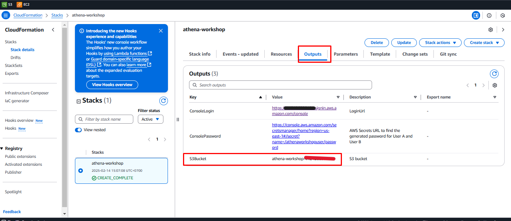Refresh the Outputs table
This screenshot has height=221, width=511.
pyautogui.click(x=494, y=74)
